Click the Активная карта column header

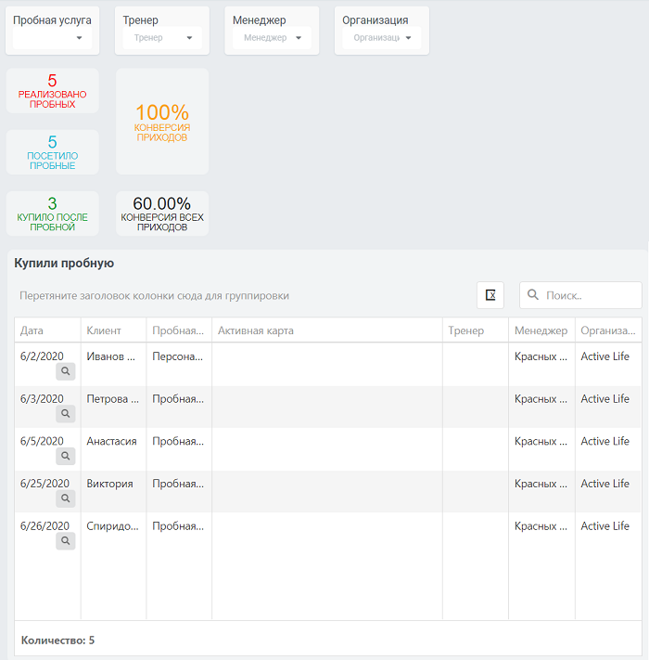coord(327,330)
